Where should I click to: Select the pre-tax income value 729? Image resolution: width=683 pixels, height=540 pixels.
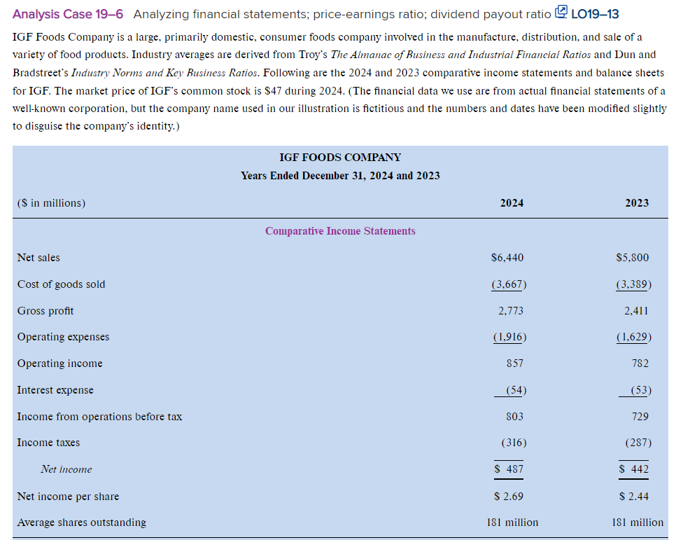click(x=640, y=417)
